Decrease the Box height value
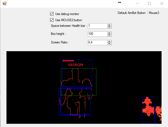The height and width of the screenshot is (127, 168). coord(109,35)
